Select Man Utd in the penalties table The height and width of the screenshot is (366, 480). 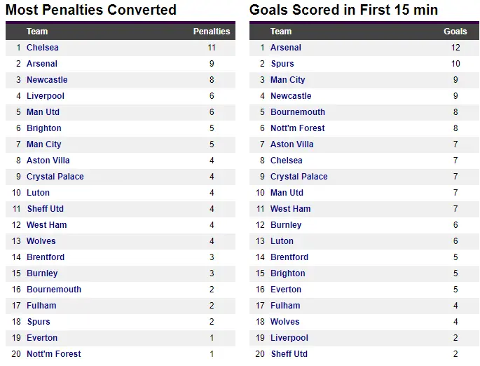pyautogui.click(x=43, y=112)
